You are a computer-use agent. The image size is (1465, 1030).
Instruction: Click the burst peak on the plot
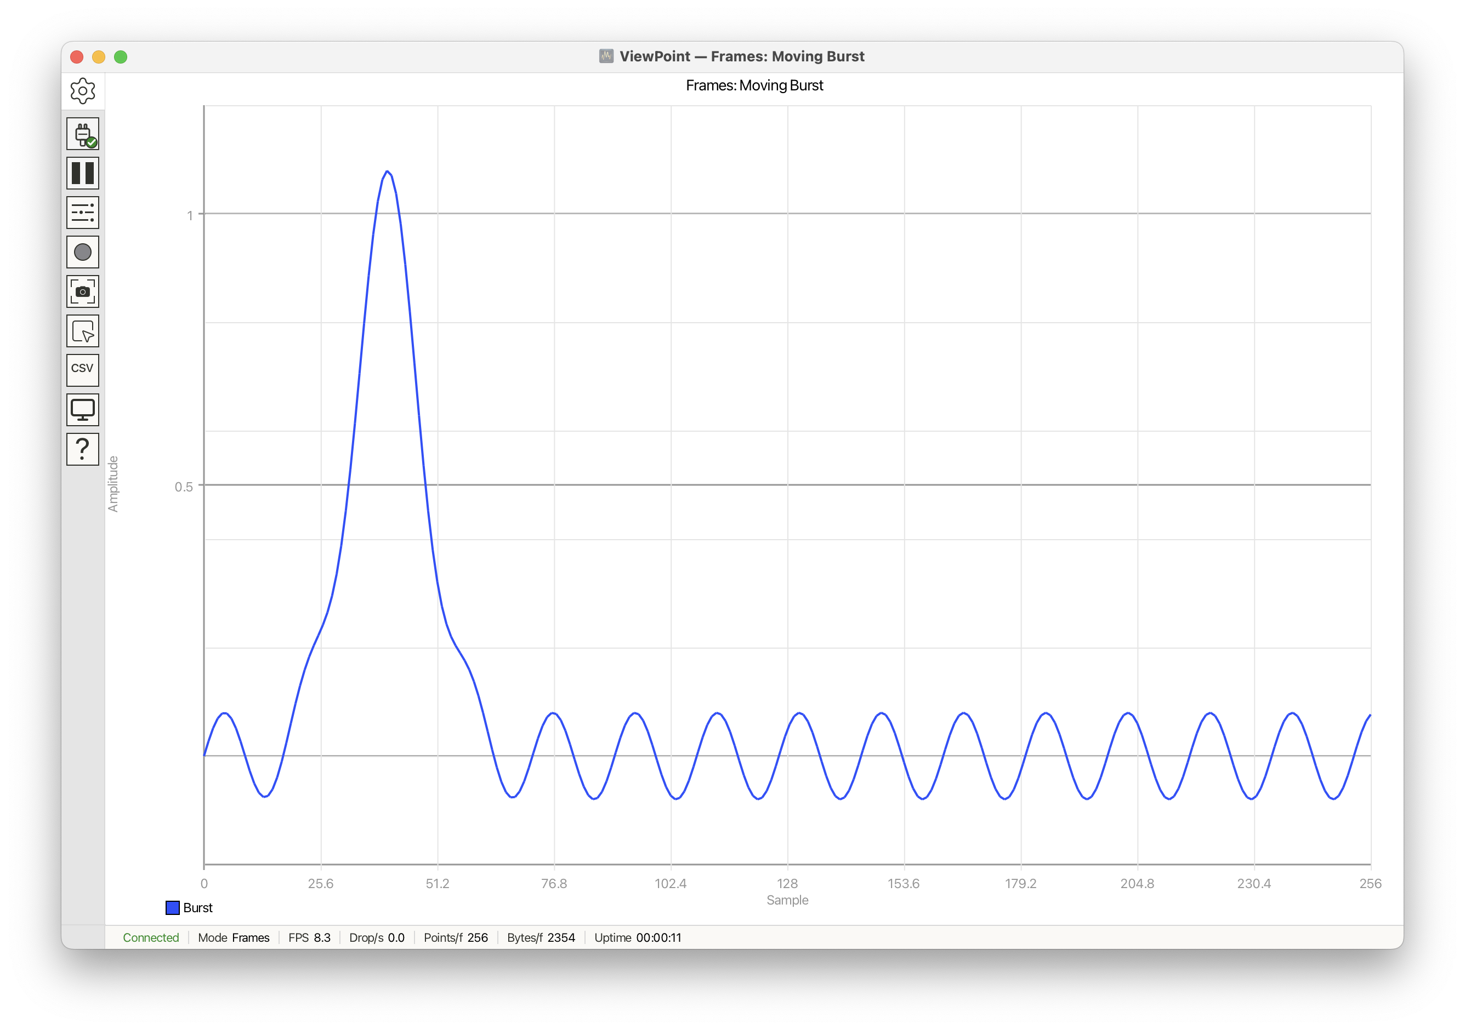(387, 171)
